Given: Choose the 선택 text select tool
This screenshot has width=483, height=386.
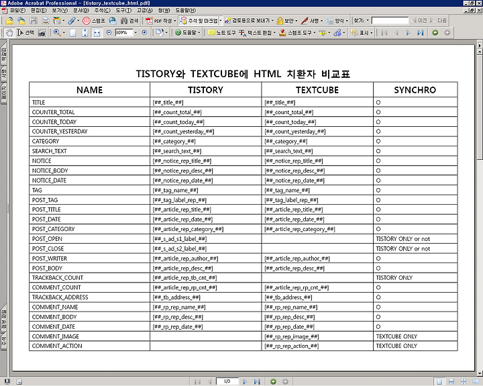Looking at the screenshot, I should click(25, 33).
